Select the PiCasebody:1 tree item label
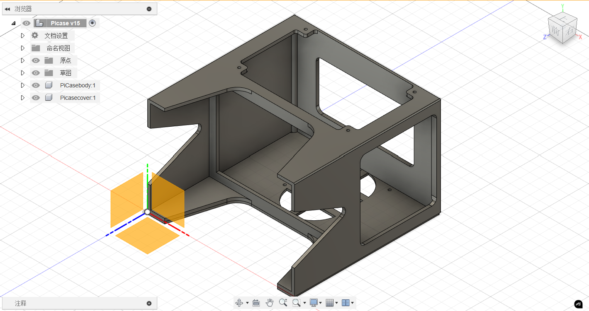Image resolution: width=589 pixels, height=311 pixels. (x=78, y=85)
